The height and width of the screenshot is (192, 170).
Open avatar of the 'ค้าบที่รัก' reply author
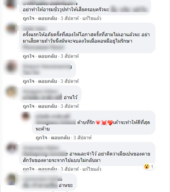(x=26, y=116)
